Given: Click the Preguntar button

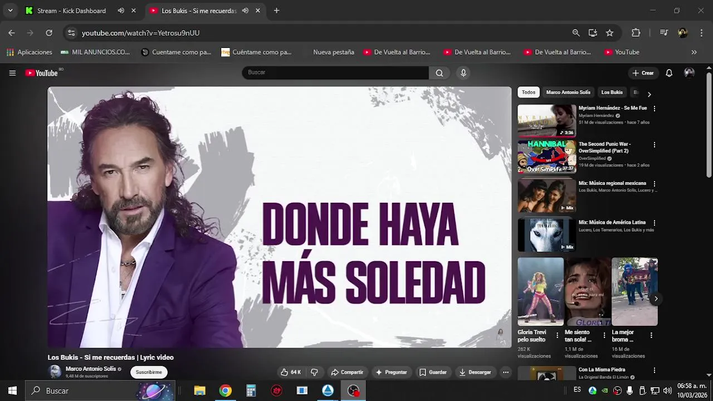Looking at the screenshot, I should 391,372.
